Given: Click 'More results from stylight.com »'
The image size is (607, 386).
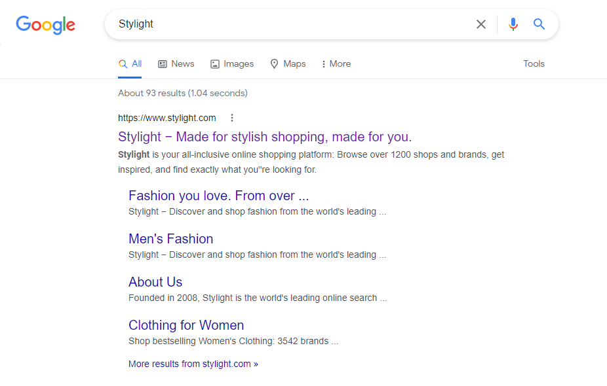Looking at the screenshot, I should [x=193, y=364].
